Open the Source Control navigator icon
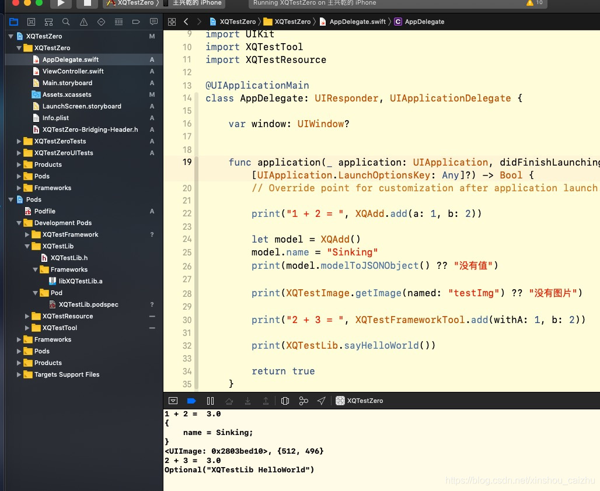 coord(32,22)
